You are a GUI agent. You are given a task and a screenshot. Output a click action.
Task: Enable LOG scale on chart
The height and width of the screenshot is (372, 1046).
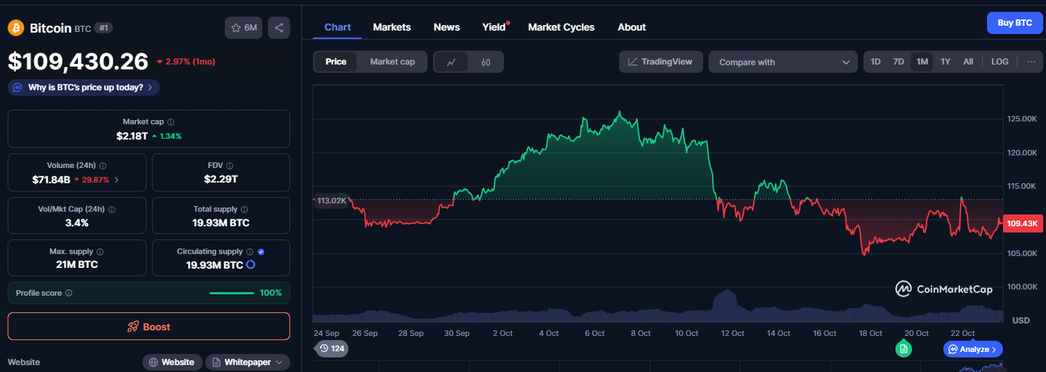tap(999, 62)
